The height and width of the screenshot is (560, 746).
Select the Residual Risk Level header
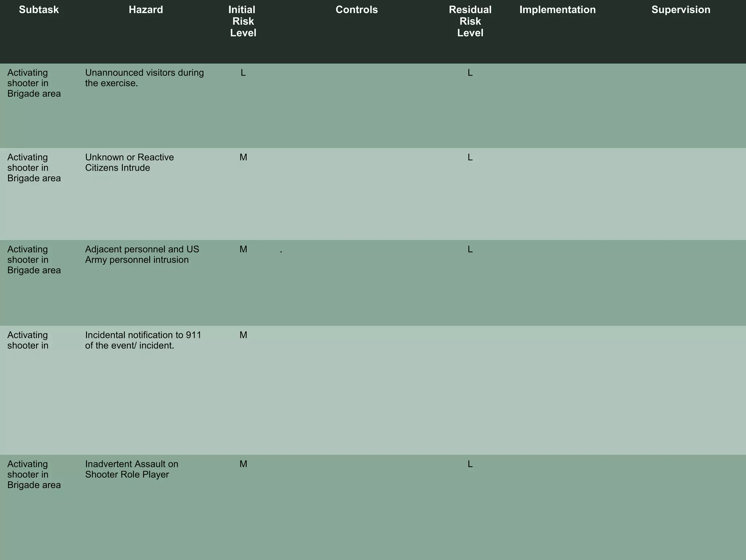coord(470,21)
